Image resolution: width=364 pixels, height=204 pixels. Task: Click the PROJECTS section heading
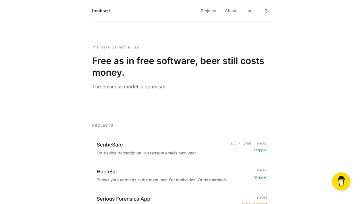(102, 125)
